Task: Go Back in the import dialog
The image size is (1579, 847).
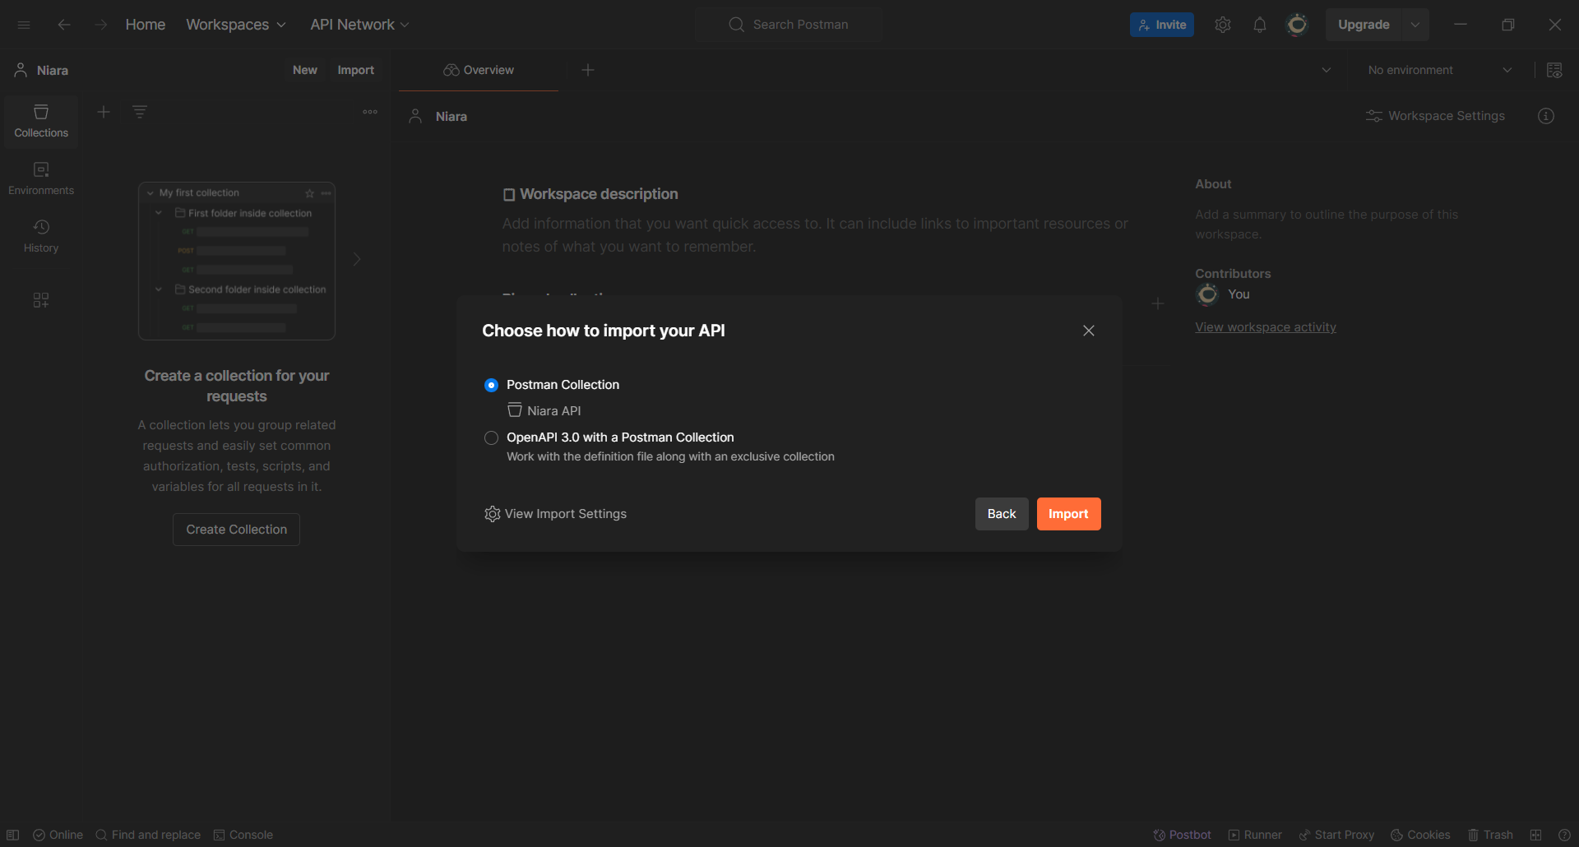Action: coord(1002,514)
